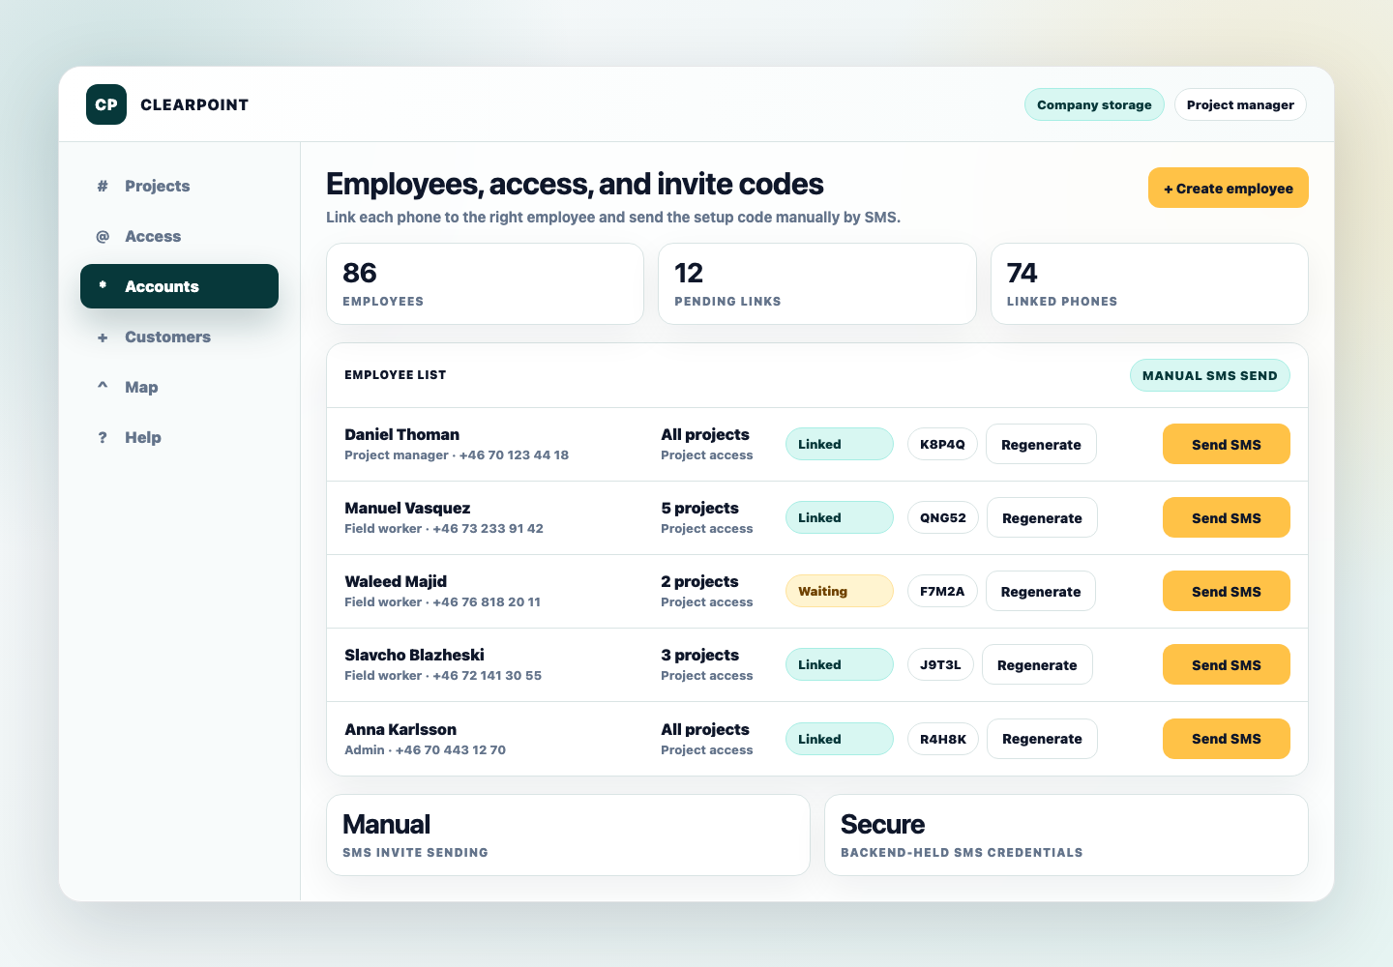The image size is (1393, 967).
Task: Send SMS to Anna Karlsson
Action: coord(1227,739)
